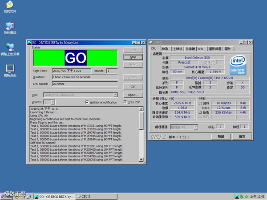Click the CPU Speed field showing 2679MHz
This screenshot has height=200, width=267.
85,84
